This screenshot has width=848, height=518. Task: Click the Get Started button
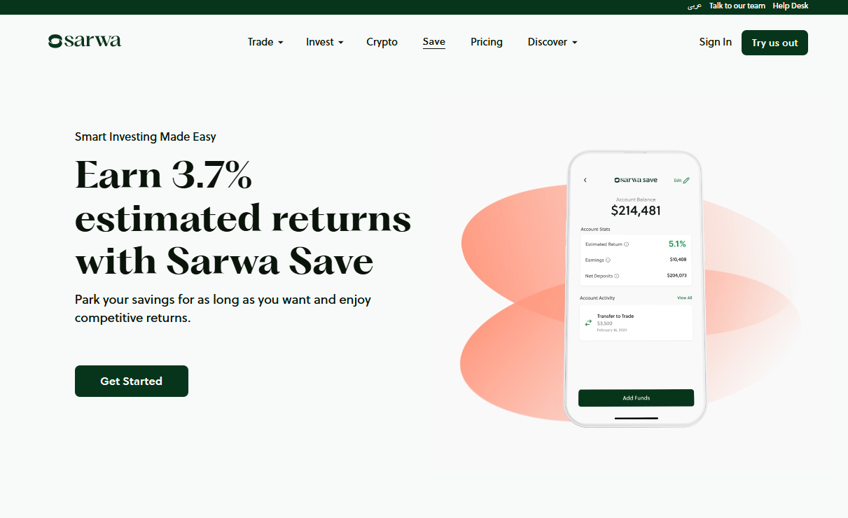tap(132, 381)
